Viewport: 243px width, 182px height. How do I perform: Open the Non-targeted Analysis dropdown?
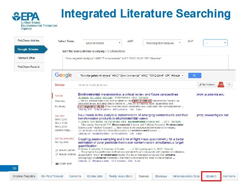click(162, 43)
